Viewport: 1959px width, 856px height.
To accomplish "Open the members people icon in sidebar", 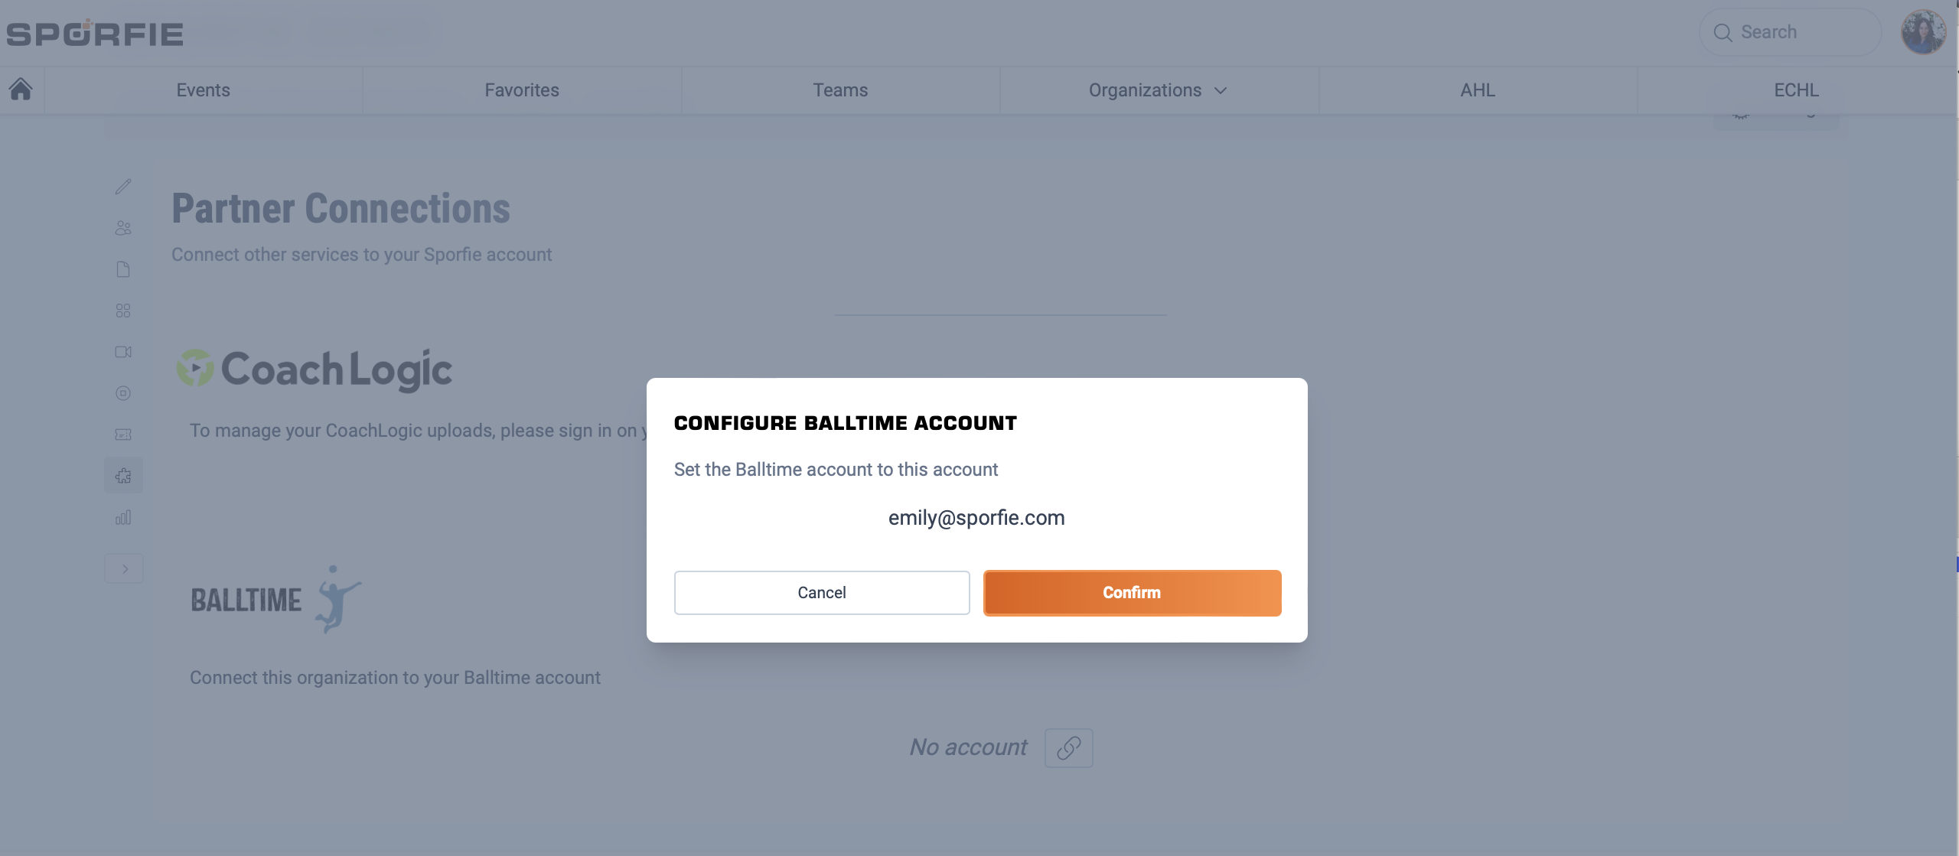I will tap(123, 228).
